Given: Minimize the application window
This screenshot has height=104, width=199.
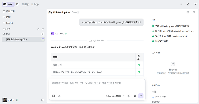Looking at the screenshot, I should point(181,4).
